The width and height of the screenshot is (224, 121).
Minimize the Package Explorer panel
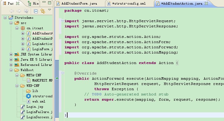44,2
